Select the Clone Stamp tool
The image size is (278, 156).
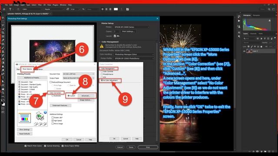[3, 52]
